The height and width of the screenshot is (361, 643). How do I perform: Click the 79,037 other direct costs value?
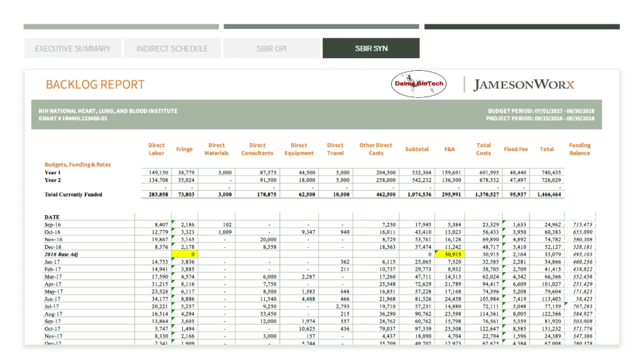pyautogui.click(x=387, y=328)
